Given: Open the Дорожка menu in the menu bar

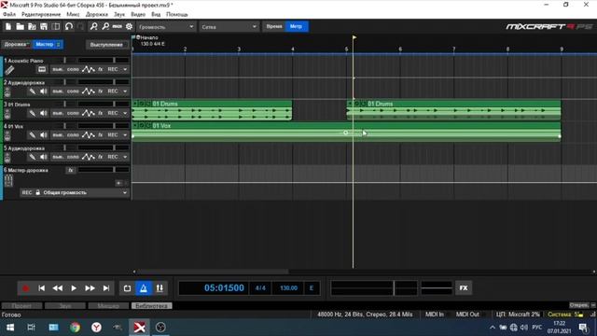Looking at the screenshot, I should coord(97,15).
